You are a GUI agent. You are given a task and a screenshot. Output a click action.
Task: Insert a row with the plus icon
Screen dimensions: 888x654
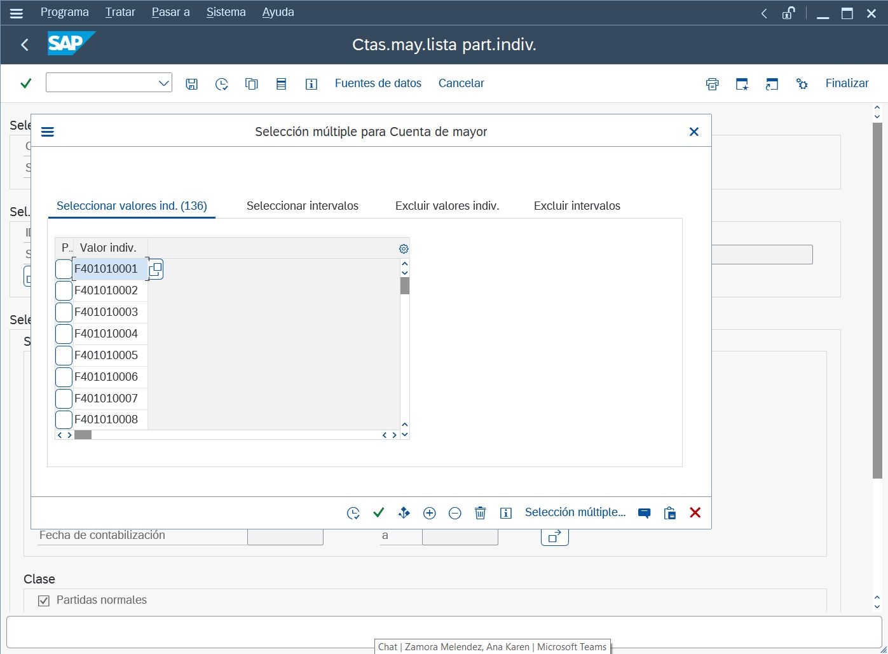[430, 513]
